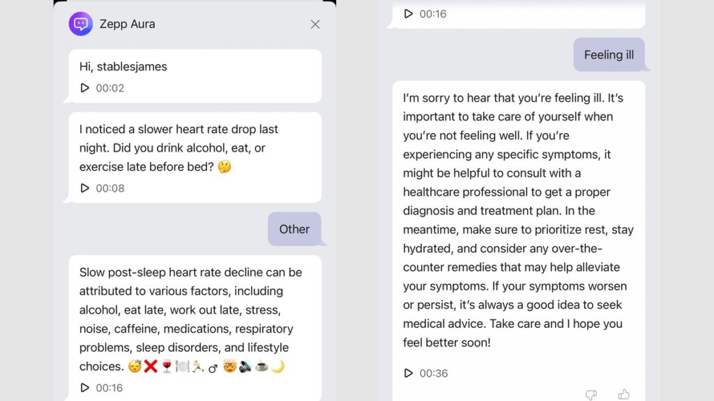Select the 'Hi, stablesjames' greeting message
Image resolution: width=714 pixels, height=401 pixels.
(123, 67)
